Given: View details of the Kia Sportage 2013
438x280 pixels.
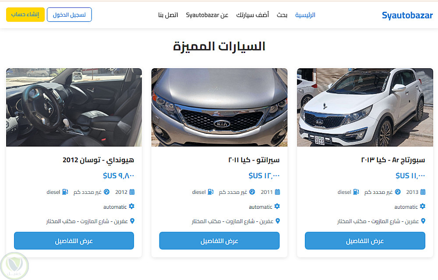Looking at the screenshot, I should [x=365, y=241].
